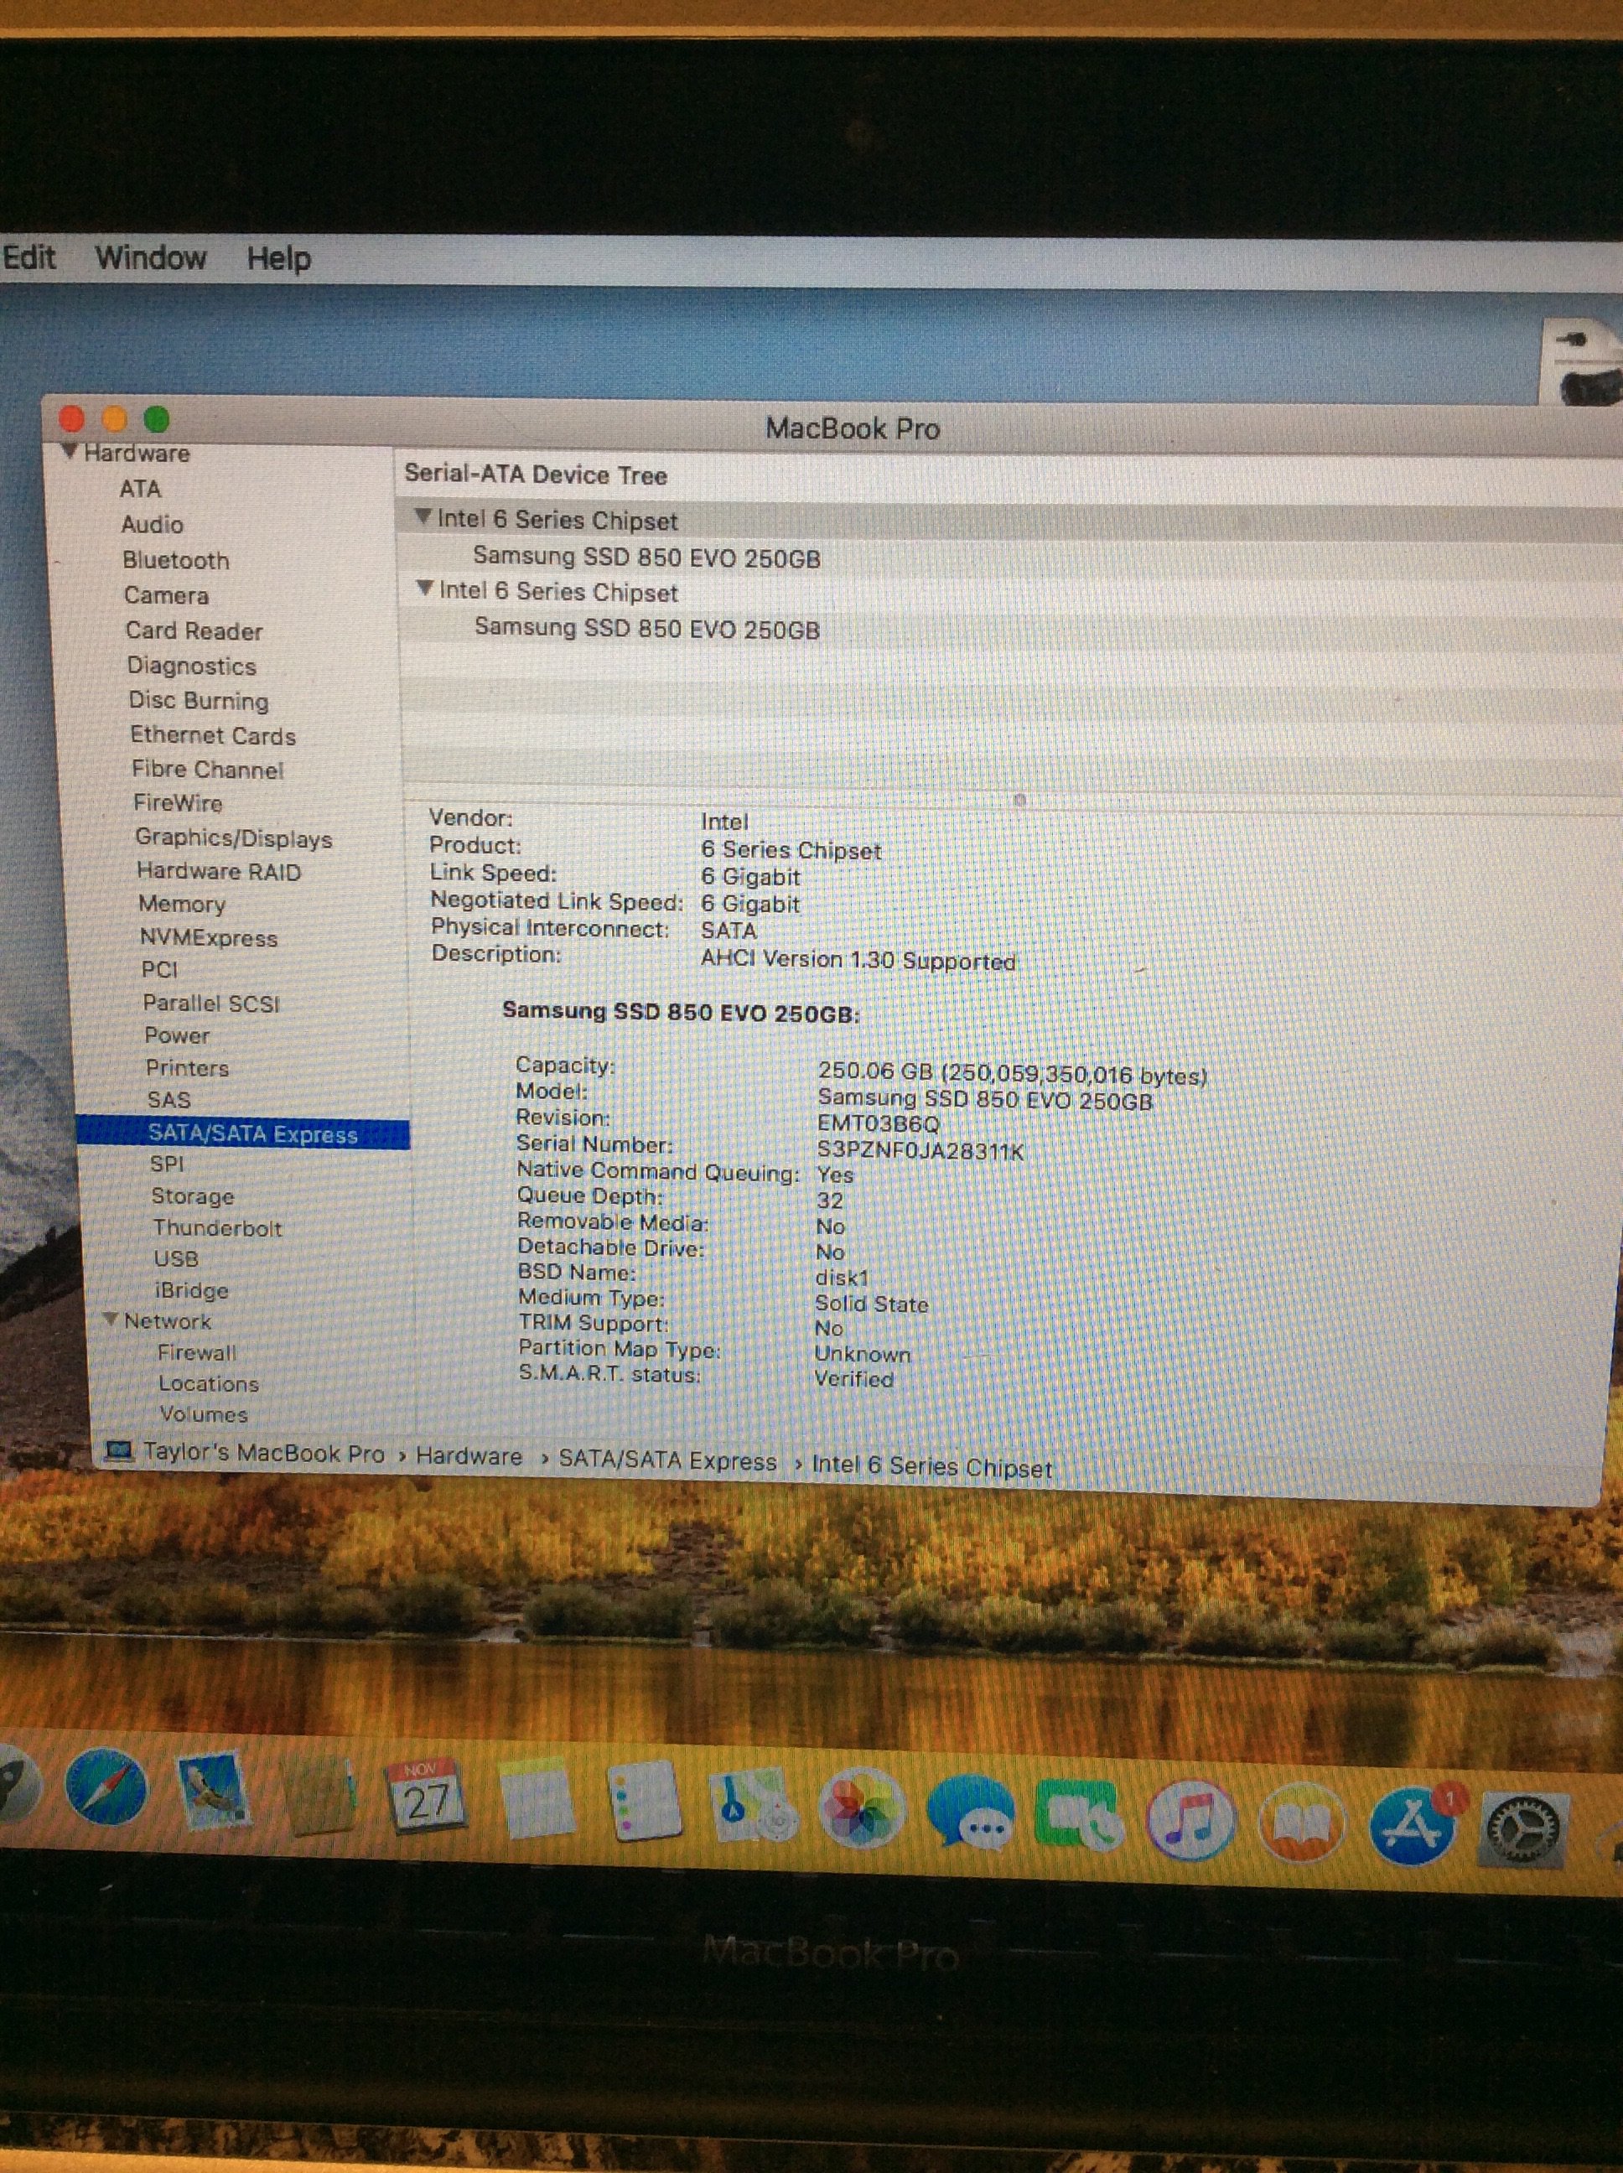Select Thunderbolt in the sidebar

217,1228
